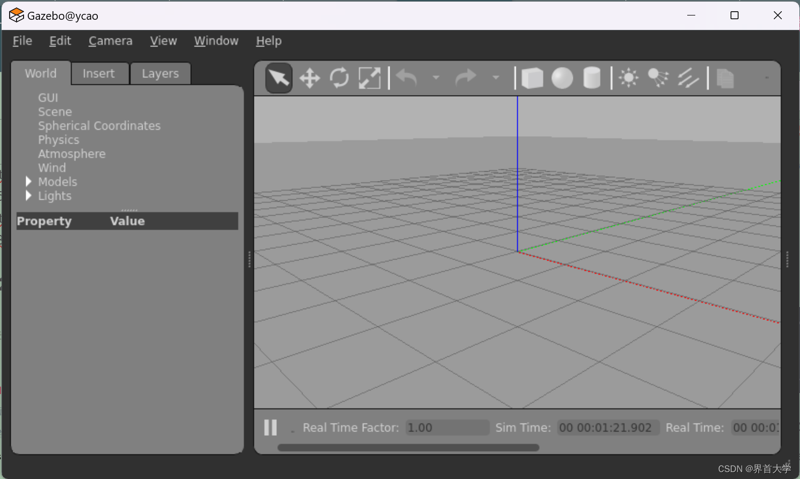
Task: Click the copy icon in toolbar
Action: (x=725, y=78)
